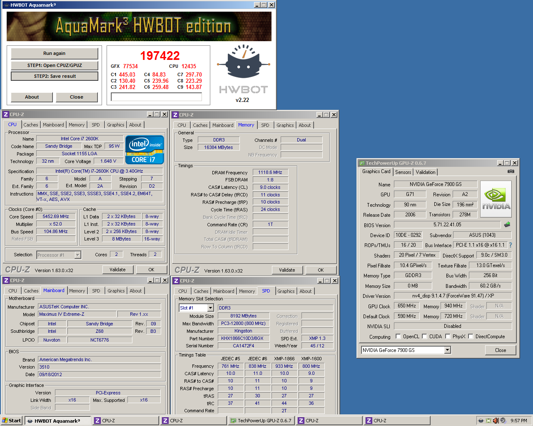Click CAS# Latency value 9.0 clocks
This screenshot has width=533, height=426.
point(270,187)
